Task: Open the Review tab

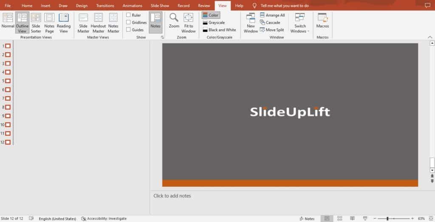Action: pyautogui.click(x=204, y=6)
